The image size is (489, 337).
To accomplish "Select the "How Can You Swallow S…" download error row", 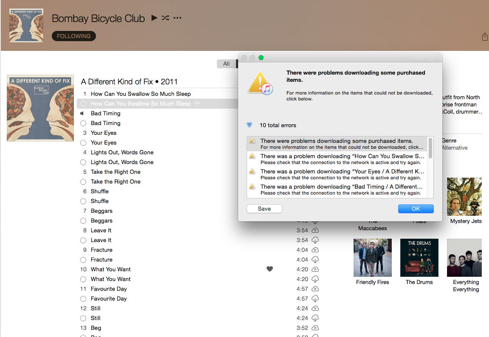I will (x=337, y=159).
